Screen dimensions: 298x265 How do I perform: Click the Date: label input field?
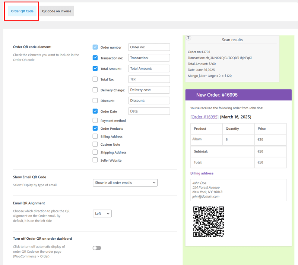click(x=149, y=111)
